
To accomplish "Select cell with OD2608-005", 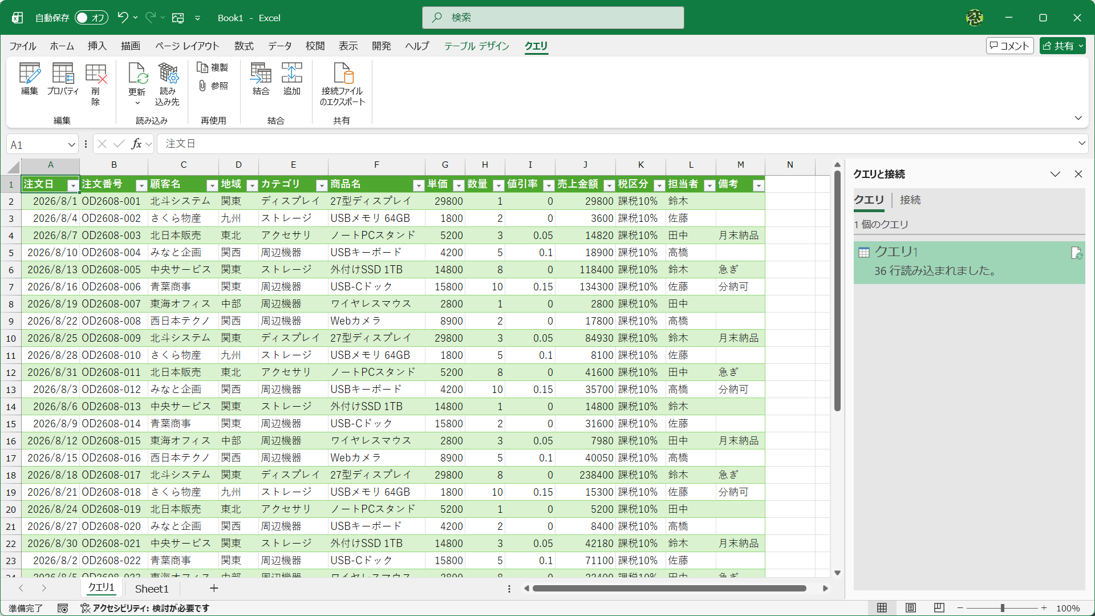I will pyautogui.click(x=113, y=269).
